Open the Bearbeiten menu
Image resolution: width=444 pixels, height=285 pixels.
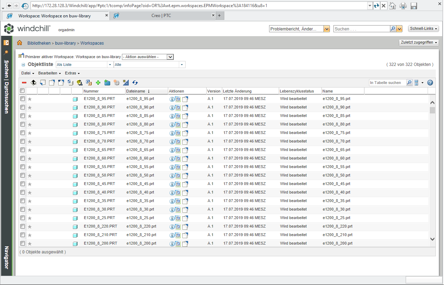coord(49,73)
